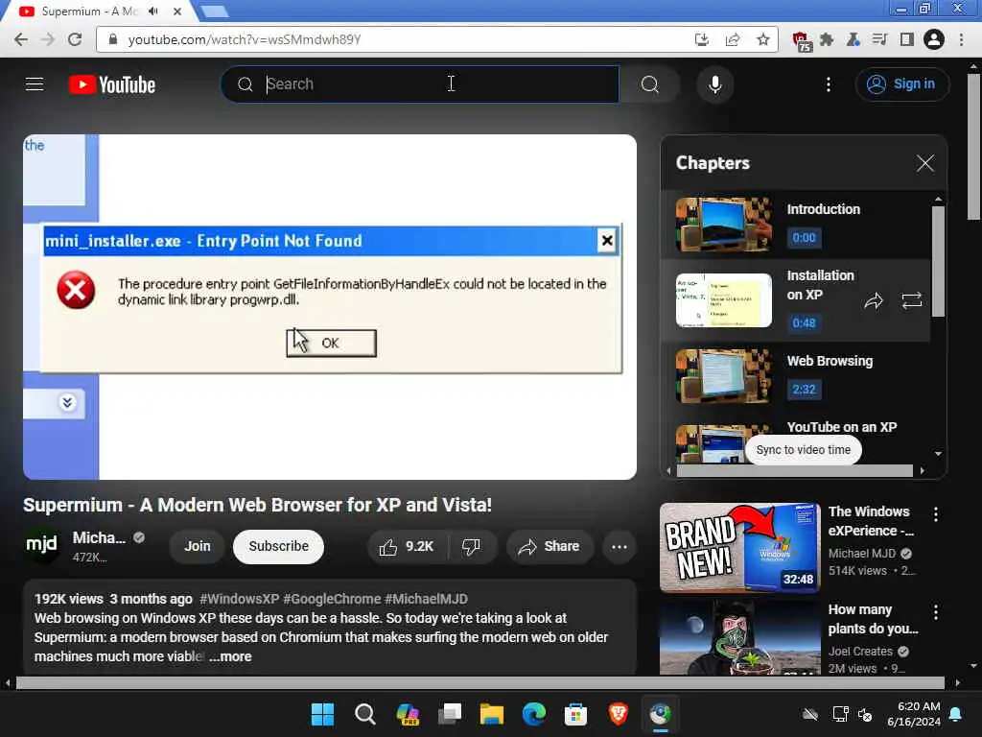The height and width of the screenshot is (737, 982).
Task: Toggle the browser side panel
Action: [906, 39]
